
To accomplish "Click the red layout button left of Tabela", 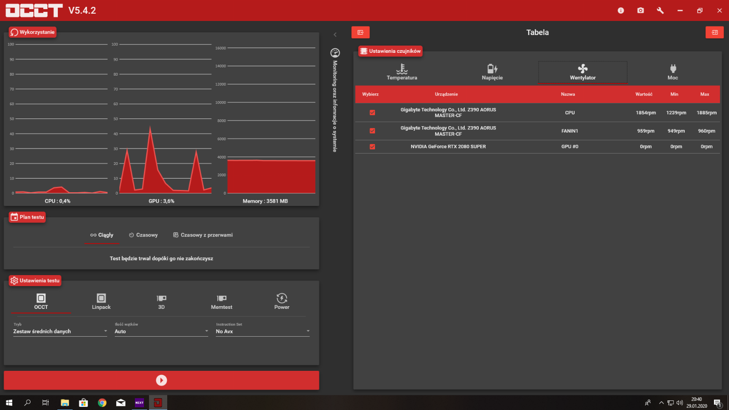I will pos(360,32).
